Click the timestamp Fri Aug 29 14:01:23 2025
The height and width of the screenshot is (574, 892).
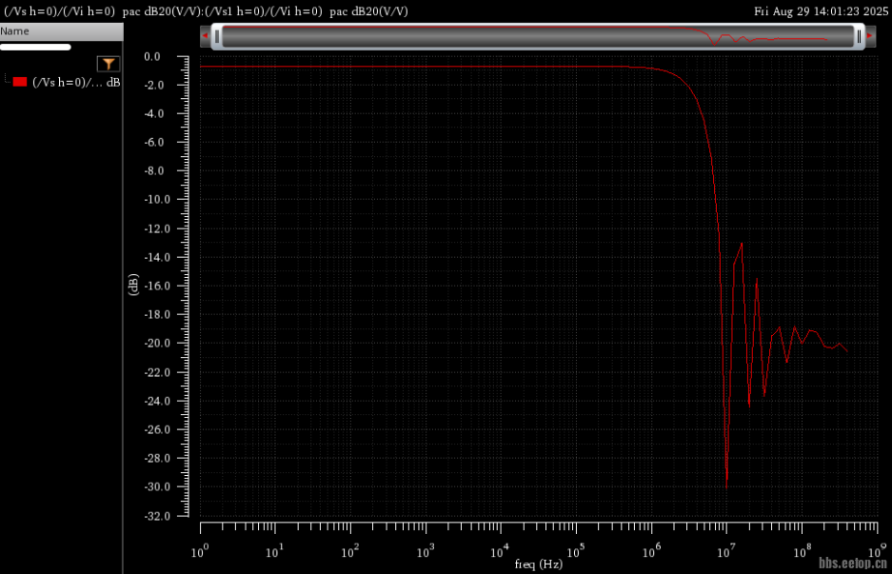[x=821, y=11]
